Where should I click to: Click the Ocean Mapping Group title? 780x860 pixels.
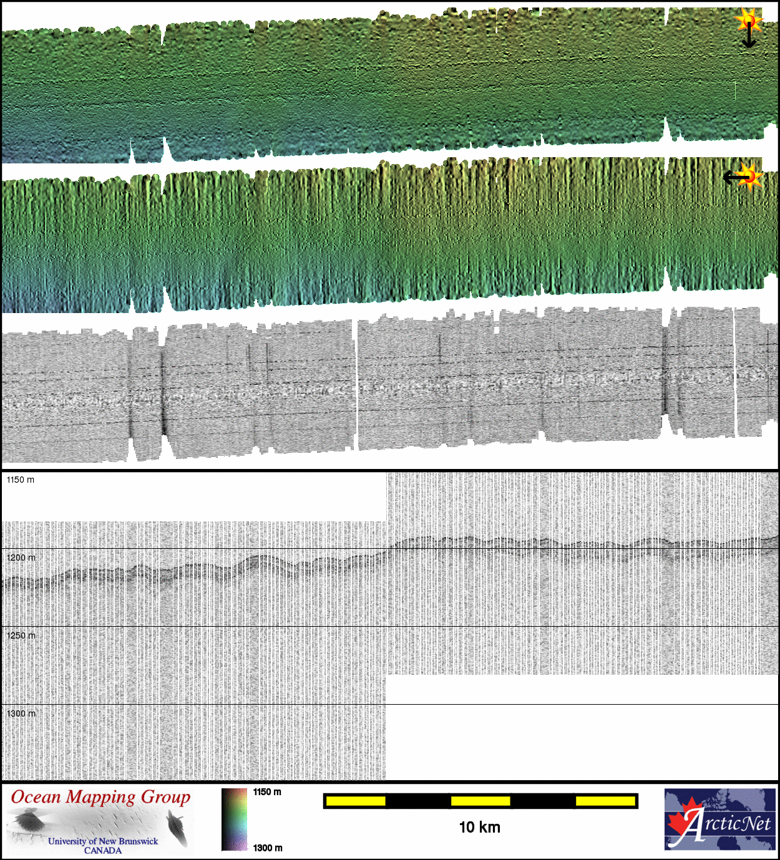100,798
